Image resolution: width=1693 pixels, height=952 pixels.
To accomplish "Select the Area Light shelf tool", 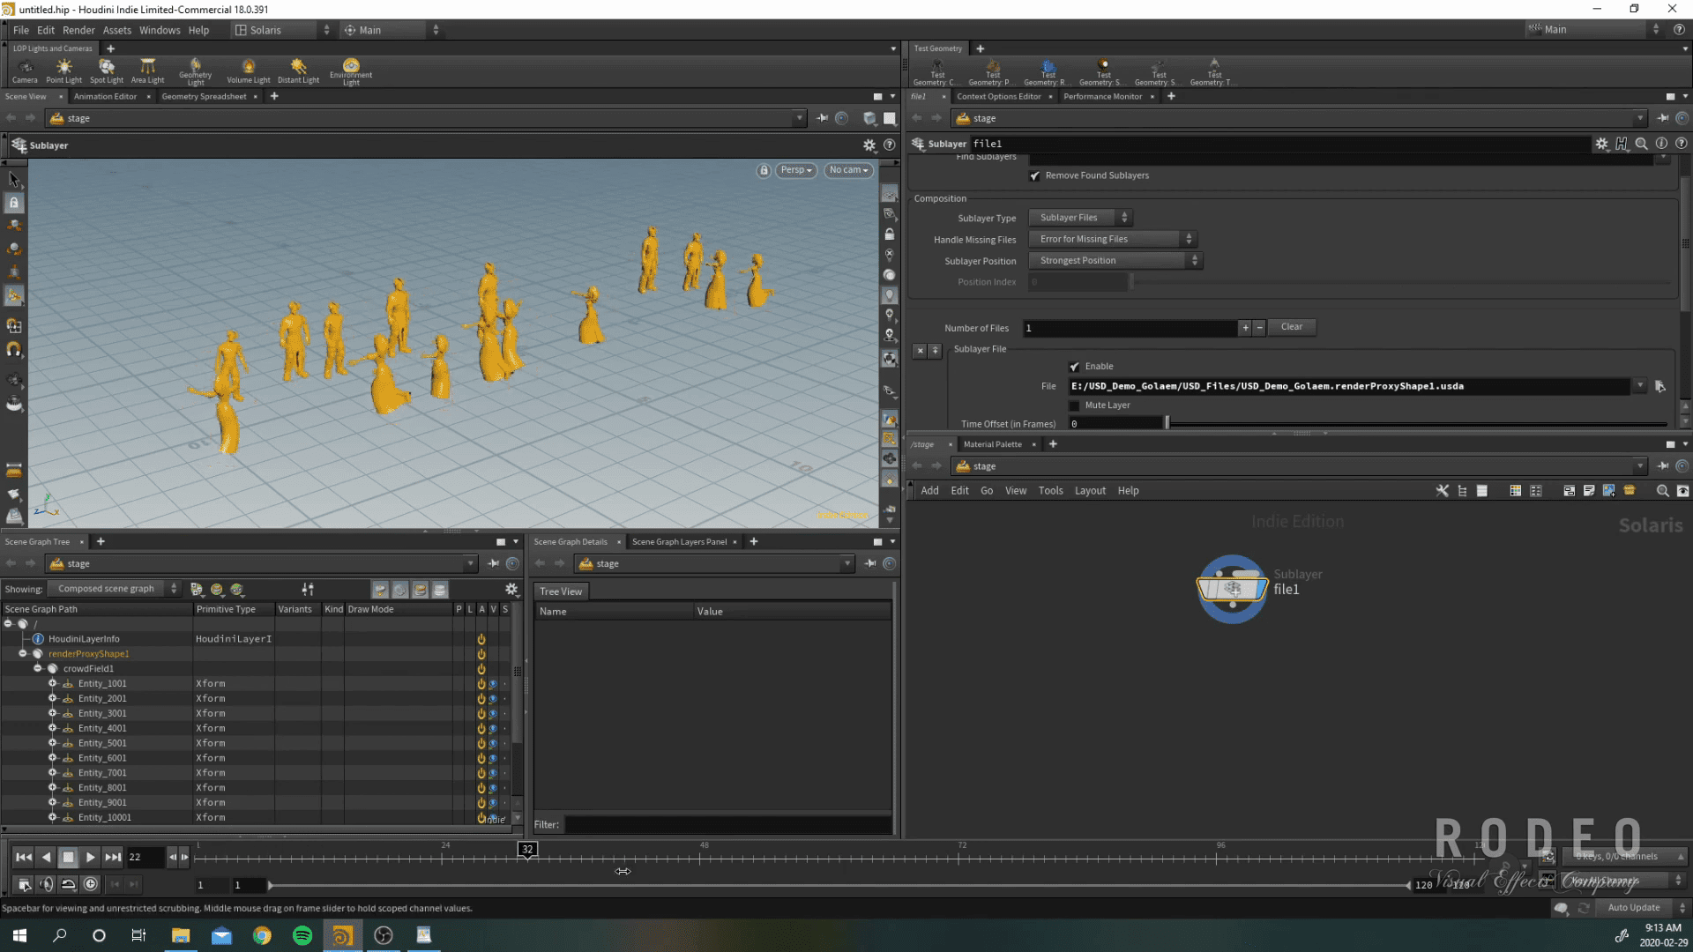I will (147, 71).
